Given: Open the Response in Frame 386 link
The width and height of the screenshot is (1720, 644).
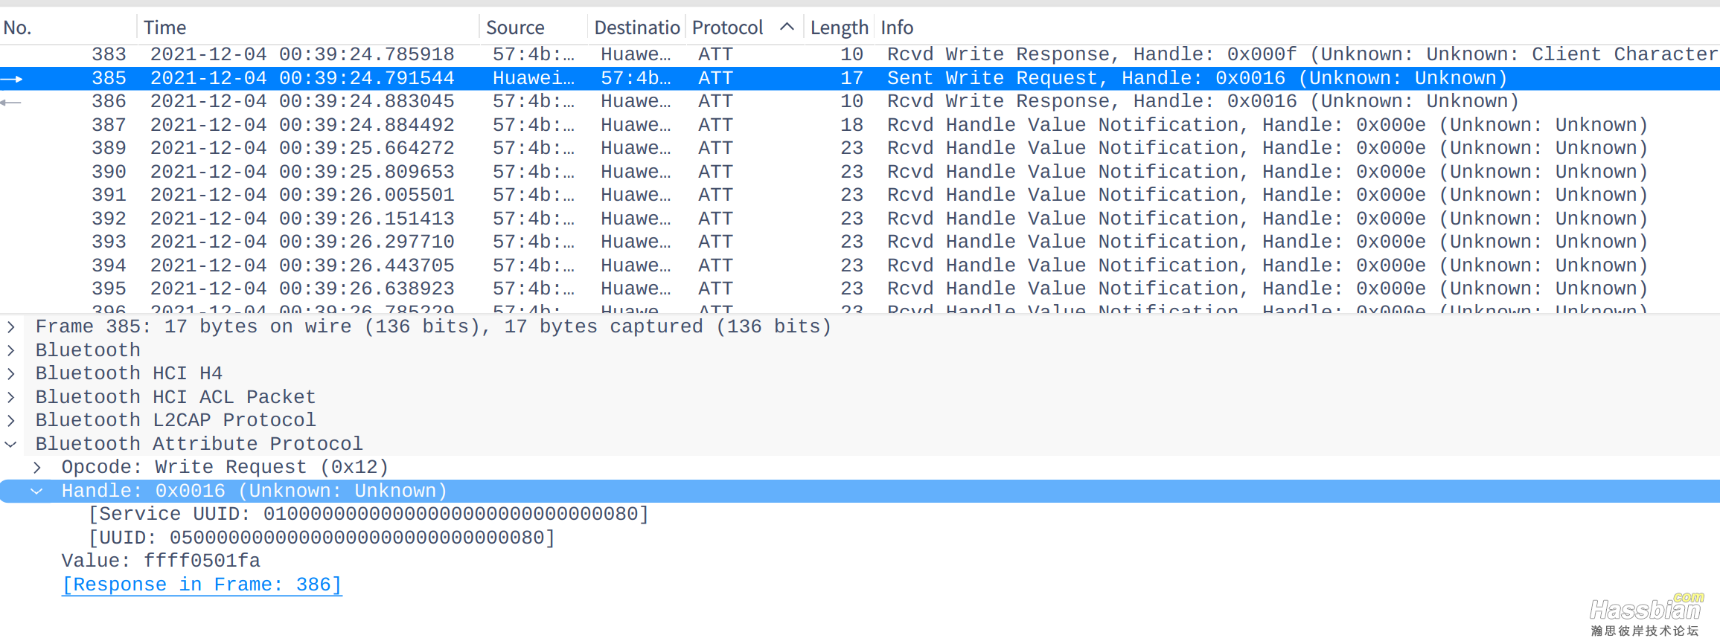Looking at the screenshot, I should pyautogui.click(x=202, y=585).
